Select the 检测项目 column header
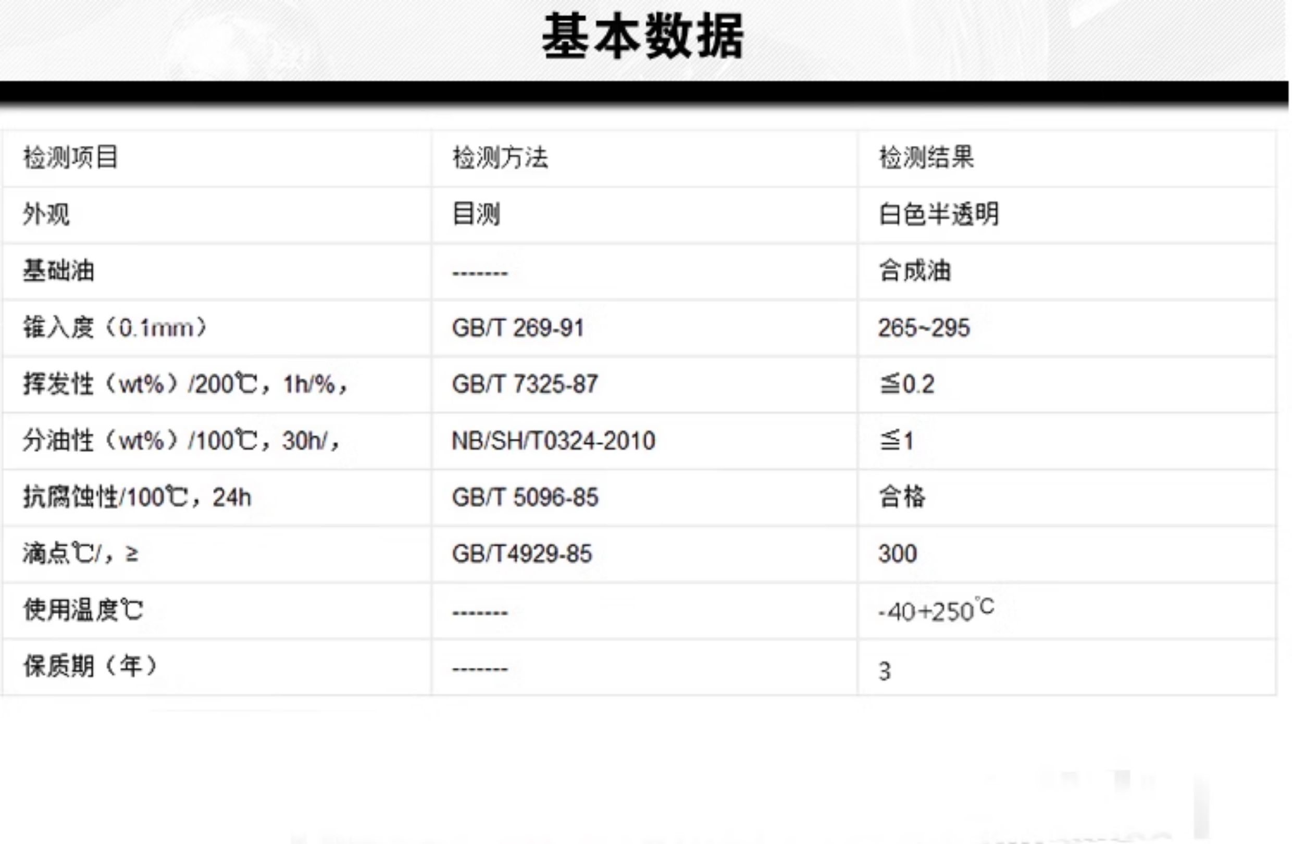 (x=70, y=158)
